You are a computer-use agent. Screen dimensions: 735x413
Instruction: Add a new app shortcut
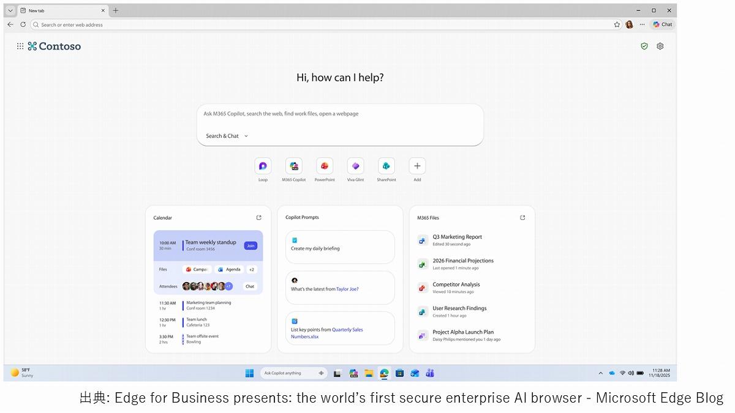point(417,166)
